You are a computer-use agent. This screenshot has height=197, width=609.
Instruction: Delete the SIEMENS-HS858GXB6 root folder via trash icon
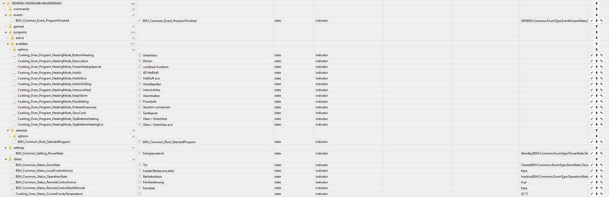(596, 4)
